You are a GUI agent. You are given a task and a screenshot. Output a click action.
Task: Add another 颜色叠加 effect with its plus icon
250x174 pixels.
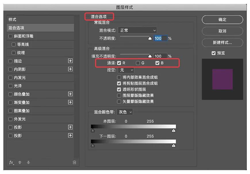pos(70,94)
